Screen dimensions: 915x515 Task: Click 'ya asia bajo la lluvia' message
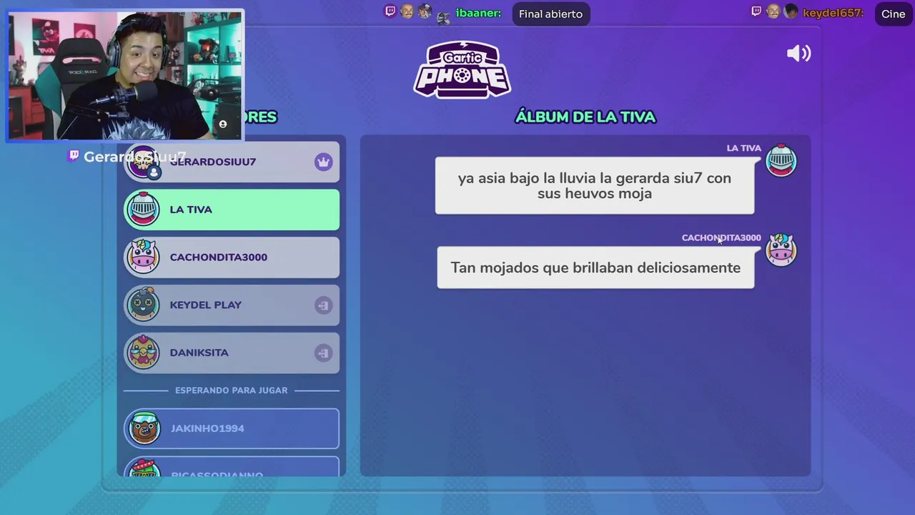[595, 185]
